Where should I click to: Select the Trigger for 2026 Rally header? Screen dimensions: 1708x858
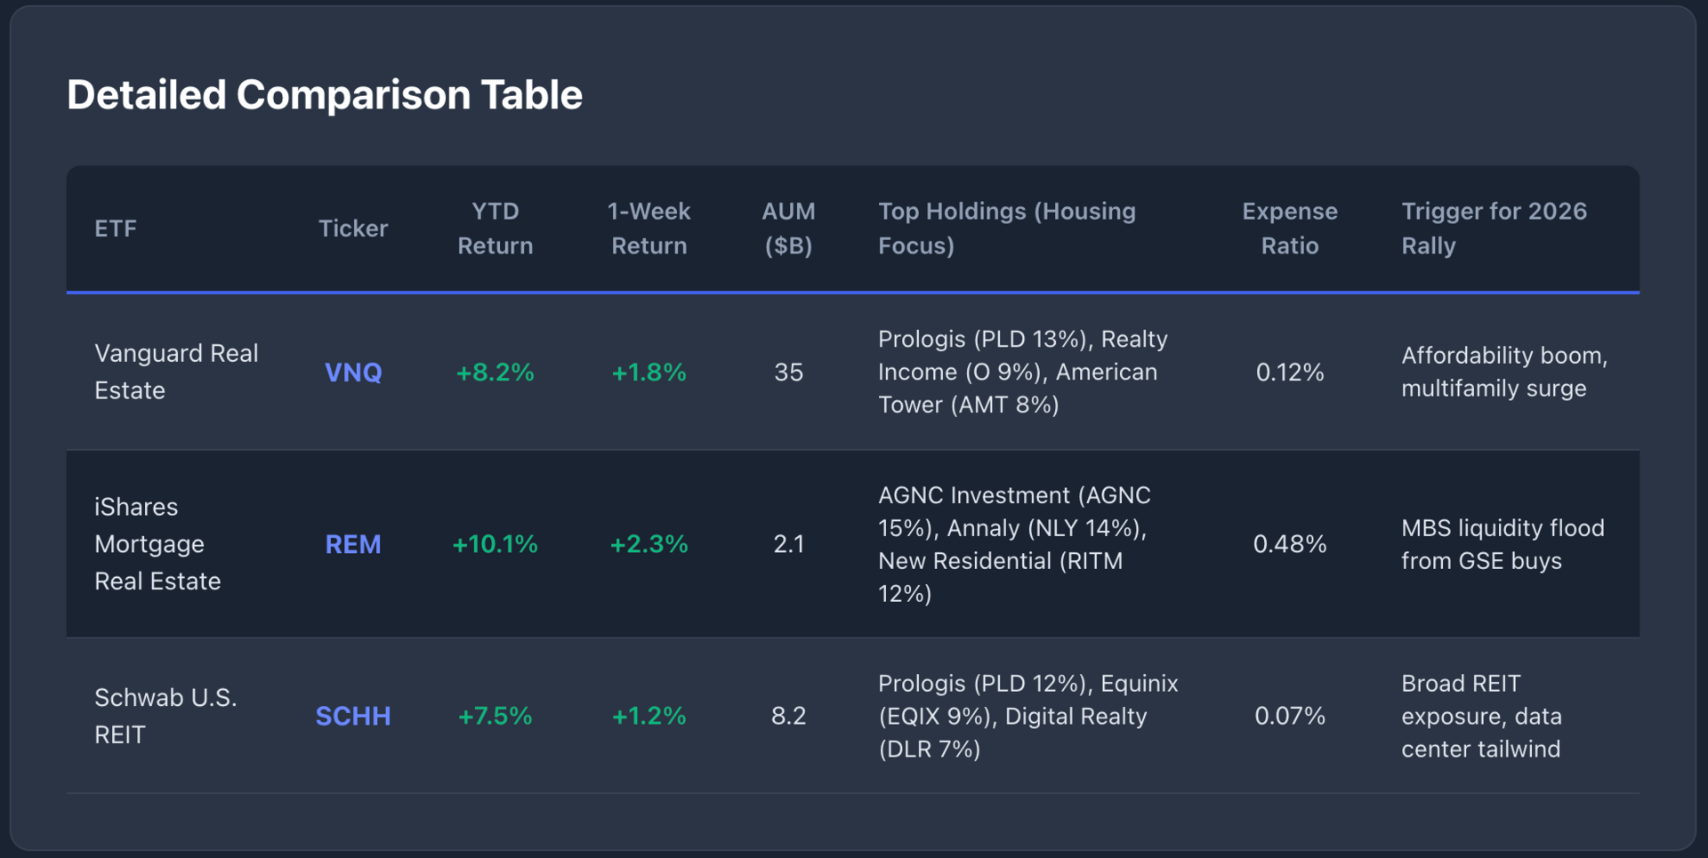[1494, 229]
